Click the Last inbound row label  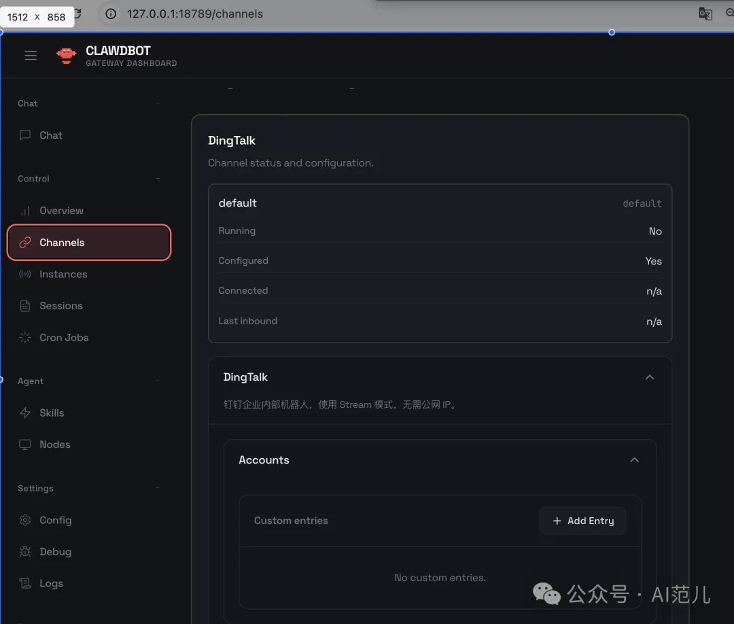coord(247,321)
